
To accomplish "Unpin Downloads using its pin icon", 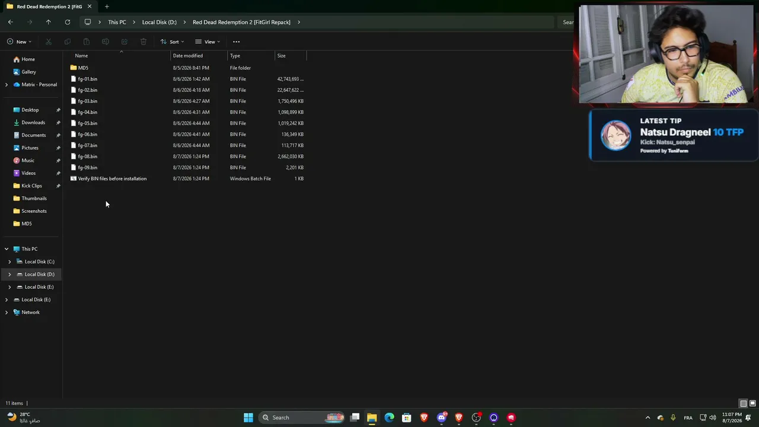I will [58, 123].
